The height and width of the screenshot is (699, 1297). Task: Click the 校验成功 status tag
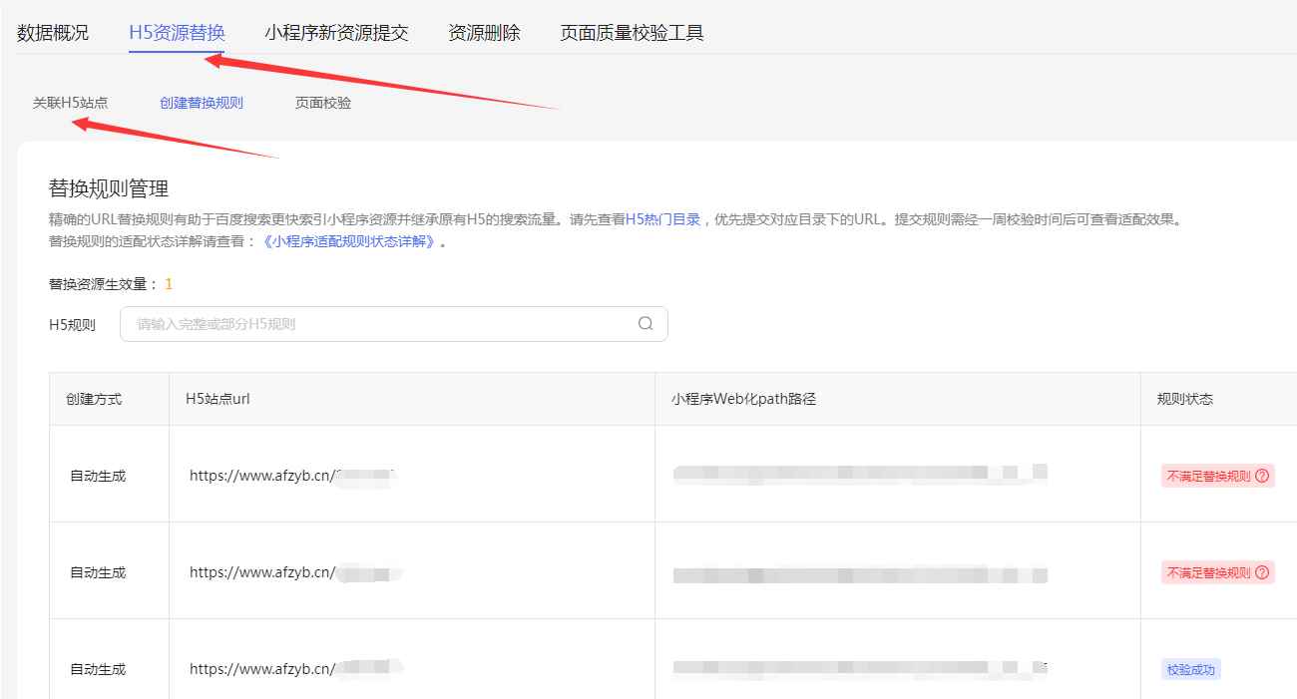coord(1191,670)
